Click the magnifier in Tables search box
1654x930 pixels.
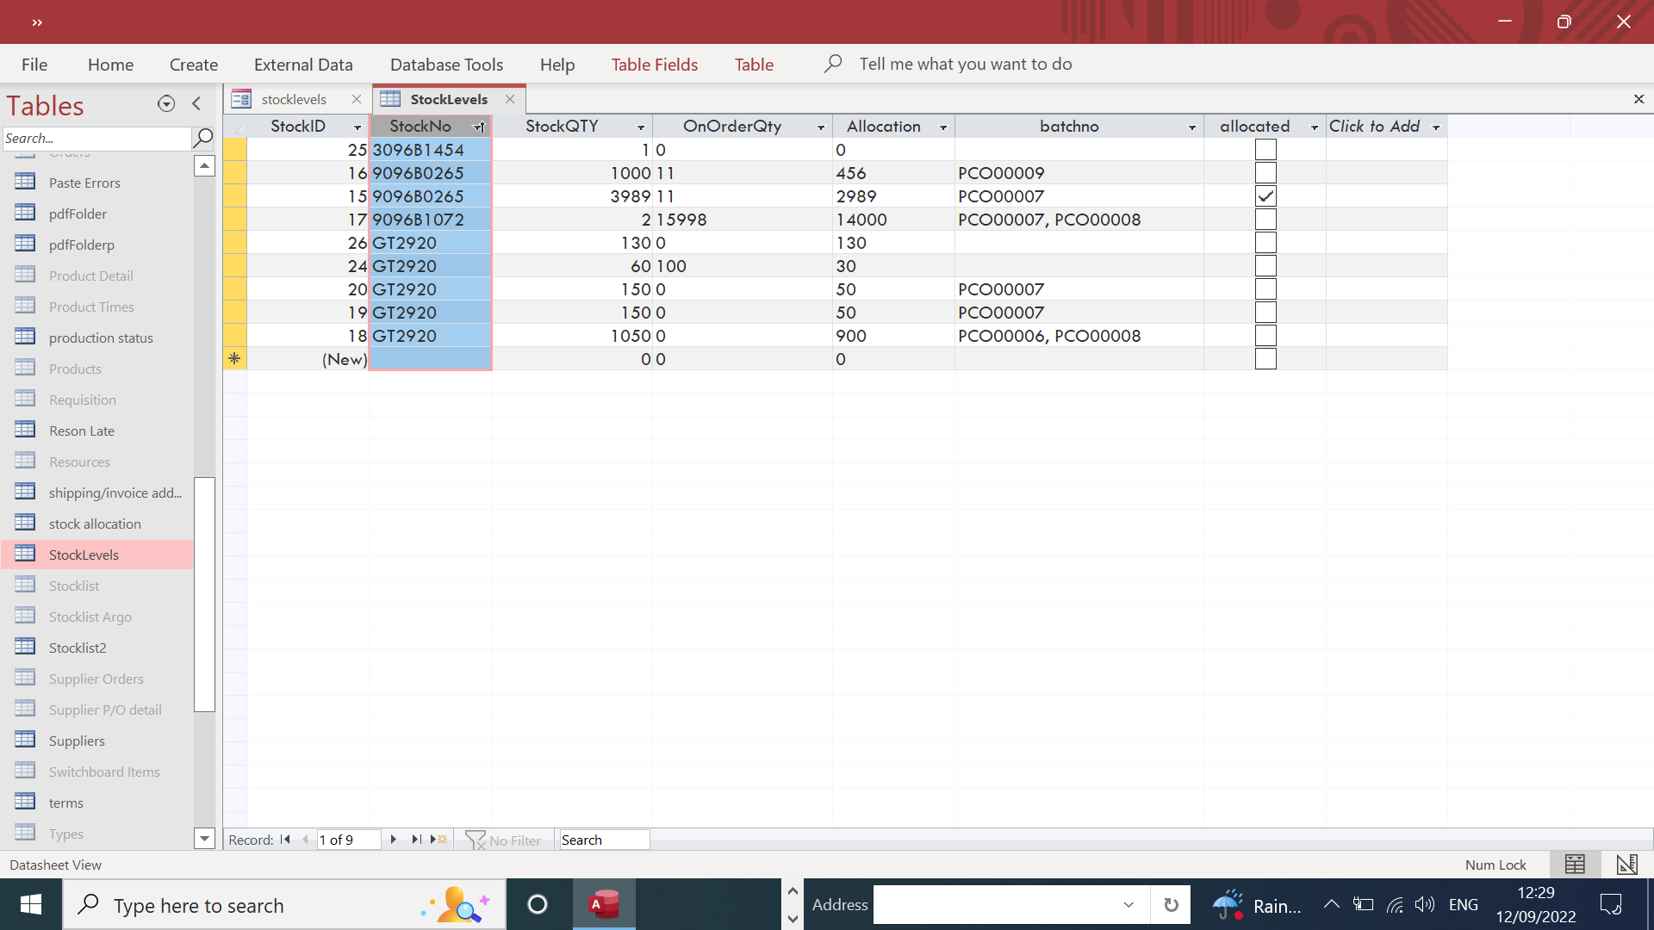pos(203,138)
